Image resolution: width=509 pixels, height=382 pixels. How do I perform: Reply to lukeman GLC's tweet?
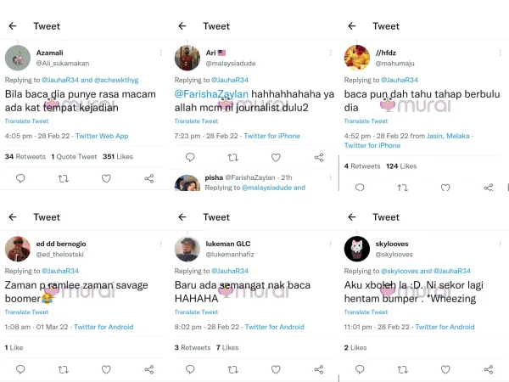pos(190,369)
